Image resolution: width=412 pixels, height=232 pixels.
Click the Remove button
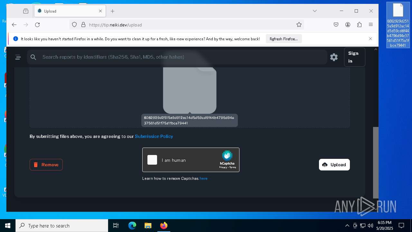pos(46,165)
